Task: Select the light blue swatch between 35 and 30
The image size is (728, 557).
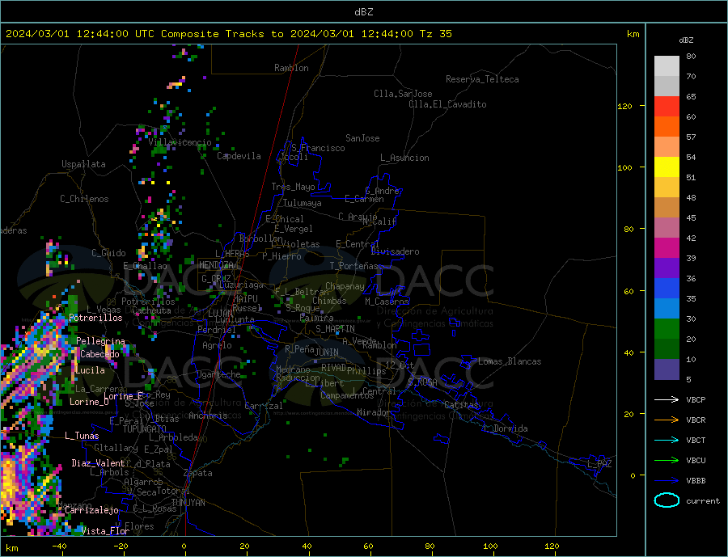Action: (667, 309)
